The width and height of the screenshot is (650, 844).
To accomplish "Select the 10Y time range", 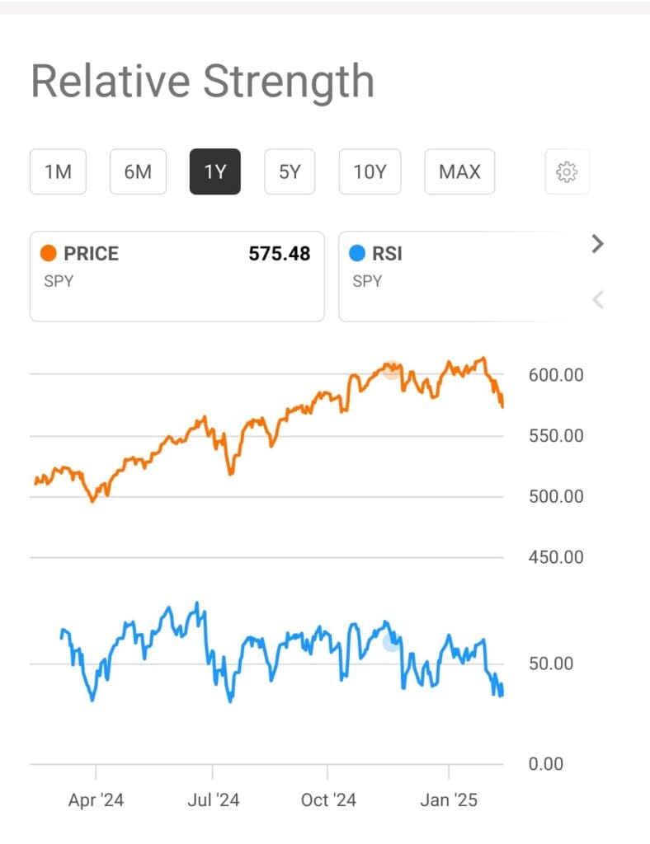I will click(x=370, y=171).
